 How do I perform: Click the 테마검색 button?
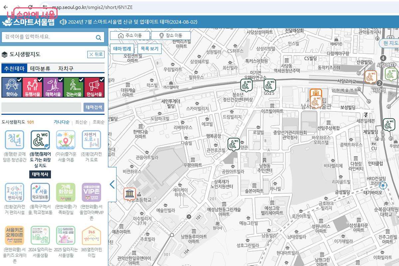click(95, 107)
